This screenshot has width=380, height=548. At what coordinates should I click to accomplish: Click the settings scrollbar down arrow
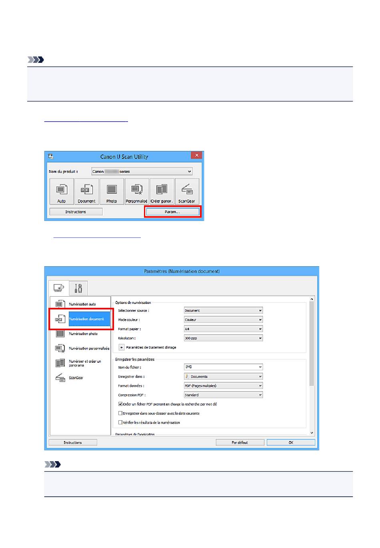[312, 433]
